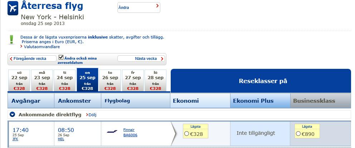
Task: Click the red arrow on Föregående vecka
Action: pos(11,58)
